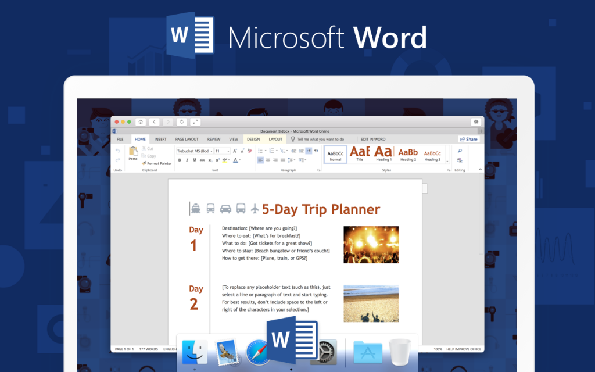Screen dimensions: 595x372
Task: Click the Tell me what you want field
Action: 320,139
